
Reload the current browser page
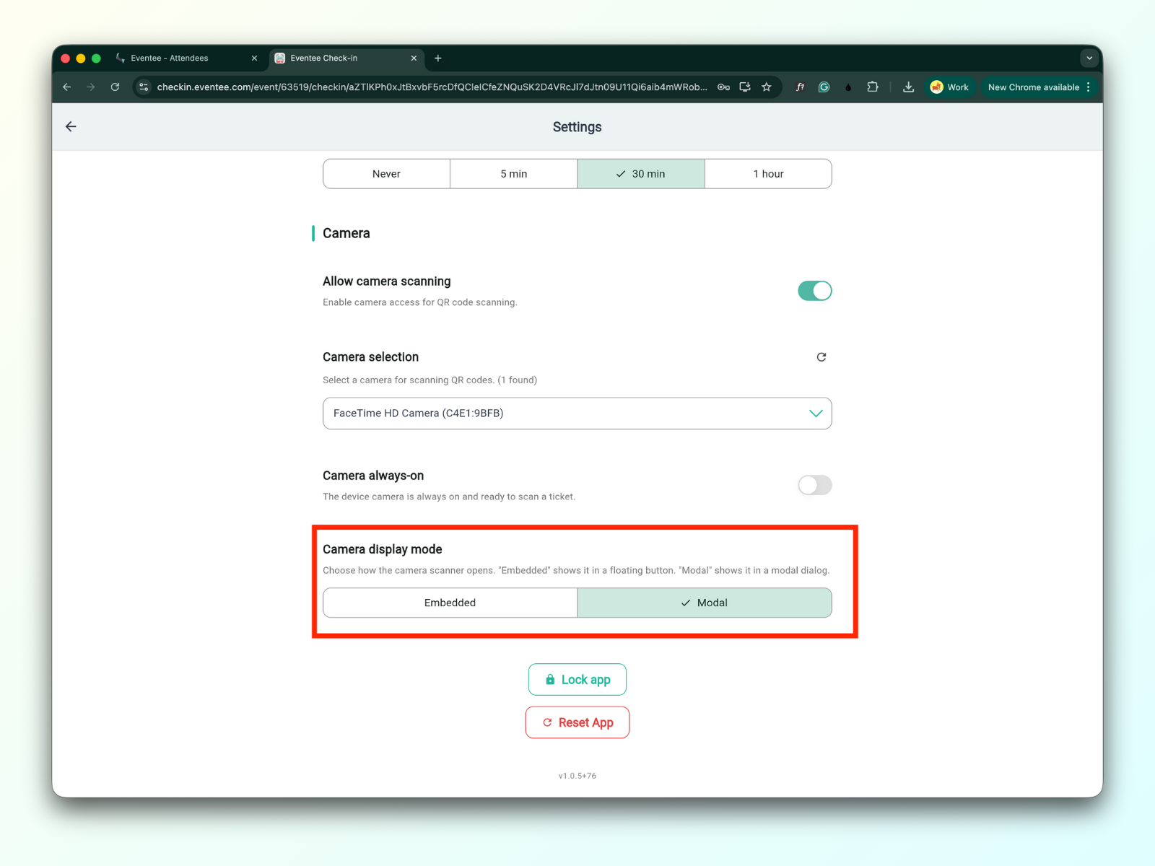pyautogui.click(x=115, y=87)
